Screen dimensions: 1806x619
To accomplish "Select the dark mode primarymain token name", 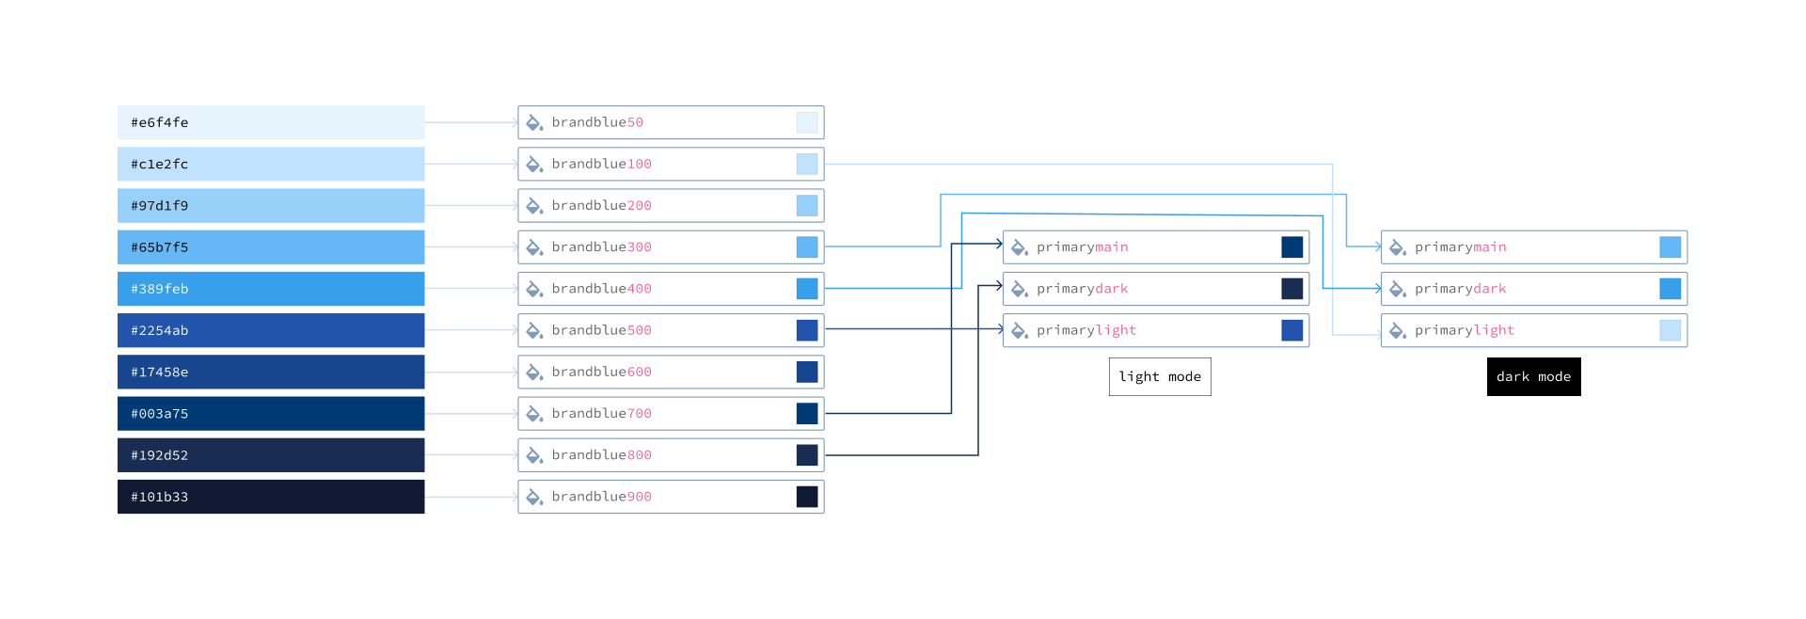I will tap(1460, 247).
